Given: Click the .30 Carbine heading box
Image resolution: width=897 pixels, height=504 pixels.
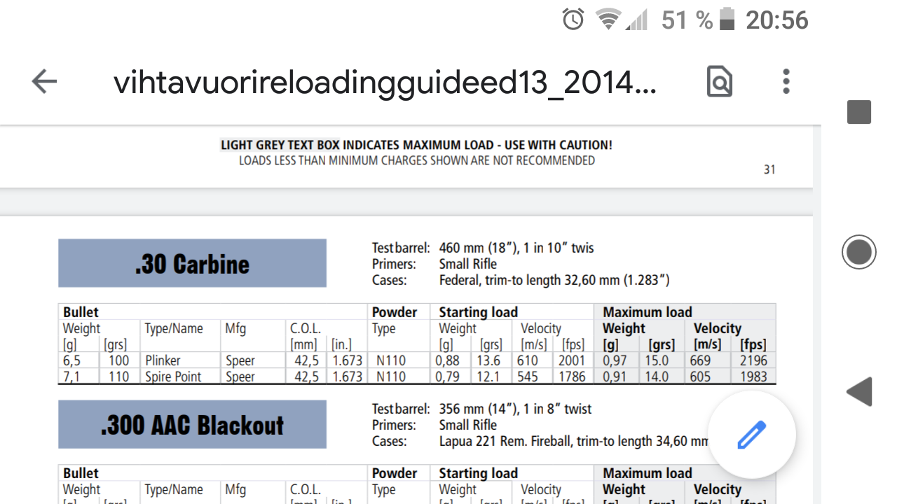Looking at the screenshot, I should click(192, 264).
